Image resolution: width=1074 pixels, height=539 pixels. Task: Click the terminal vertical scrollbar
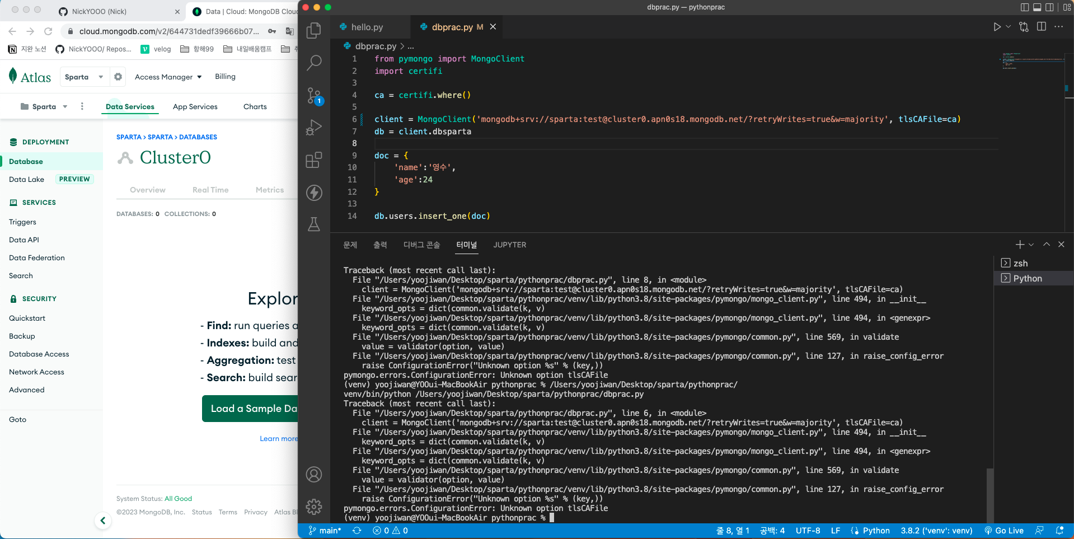[990, 495]
